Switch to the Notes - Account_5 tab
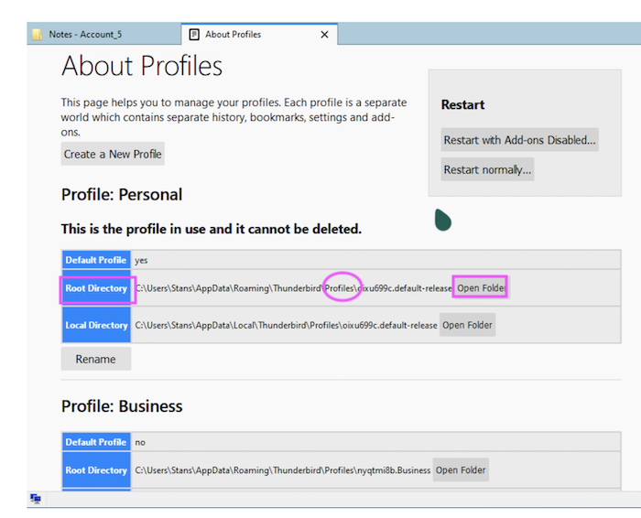641x518 pixels. click(x=103, y=34)
